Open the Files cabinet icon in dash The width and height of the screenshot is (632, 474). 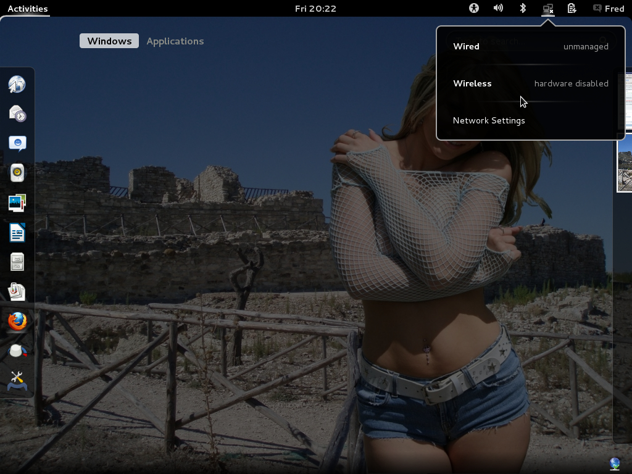click(17, 262)
